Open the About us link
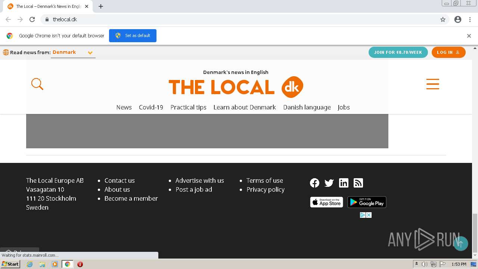 (117, 189)
